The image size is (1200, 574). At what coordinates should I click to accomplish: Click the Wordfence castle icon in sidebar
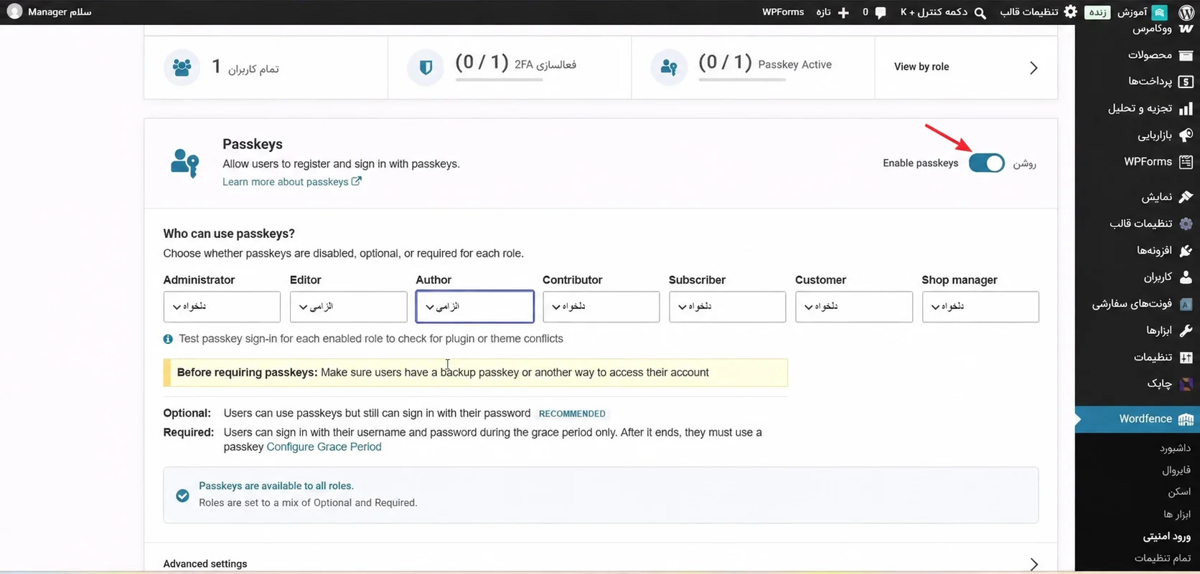pos(1186,419)
